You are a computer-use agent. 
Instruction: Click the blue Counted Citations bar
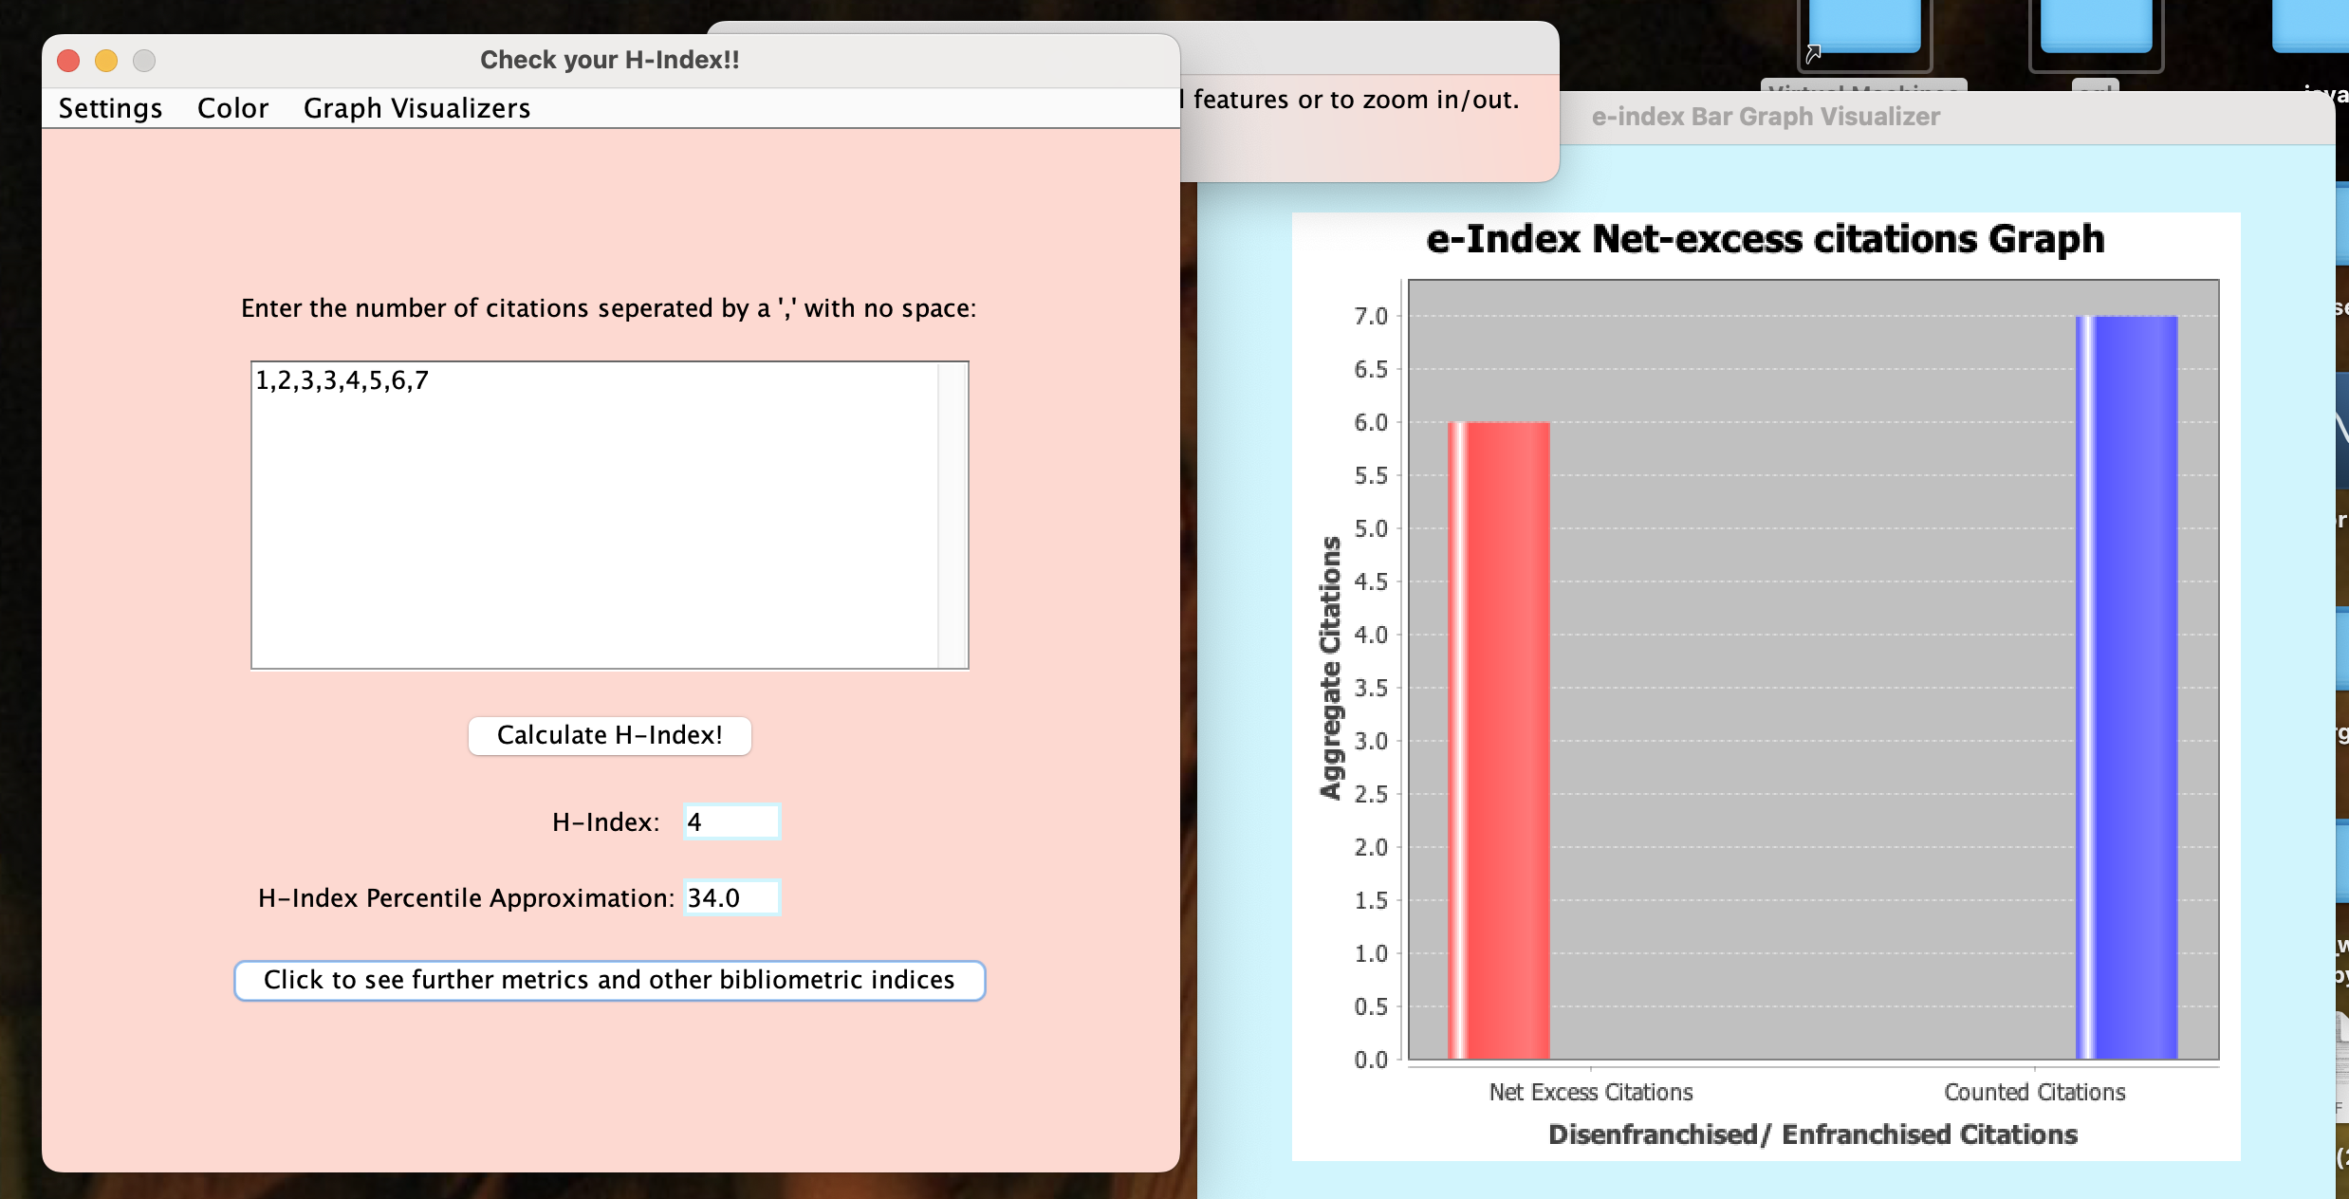(2126, 687)
